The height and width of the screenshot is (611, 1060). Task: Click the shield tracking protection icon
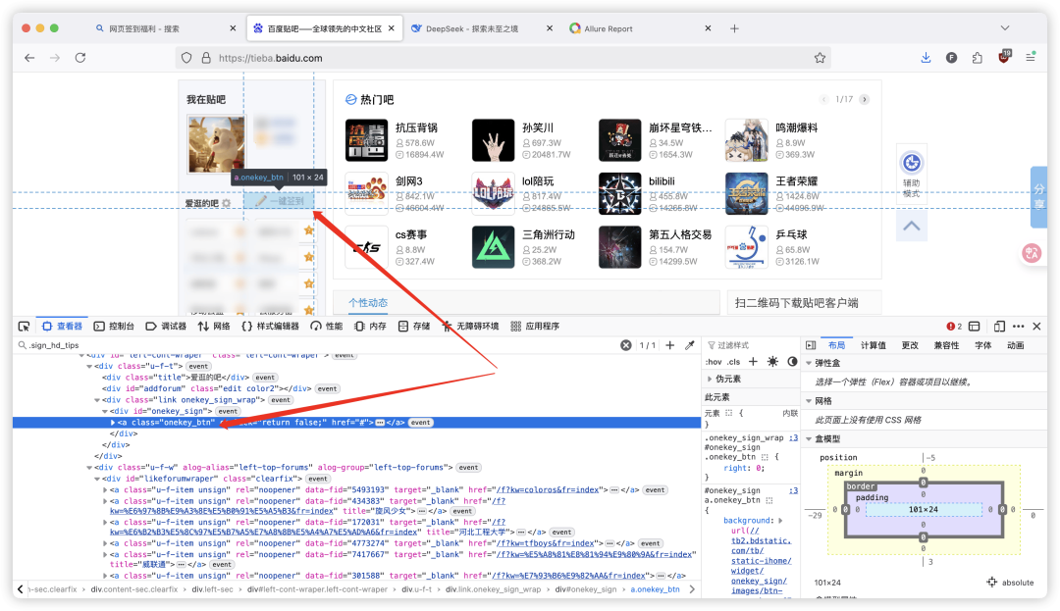coord(186,58)
